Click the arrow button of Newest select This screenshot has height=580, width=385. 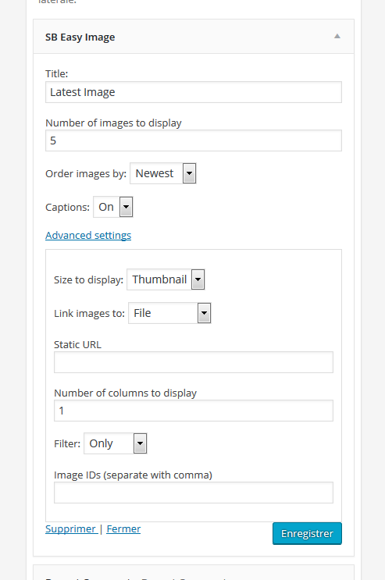tap(189, 173)
